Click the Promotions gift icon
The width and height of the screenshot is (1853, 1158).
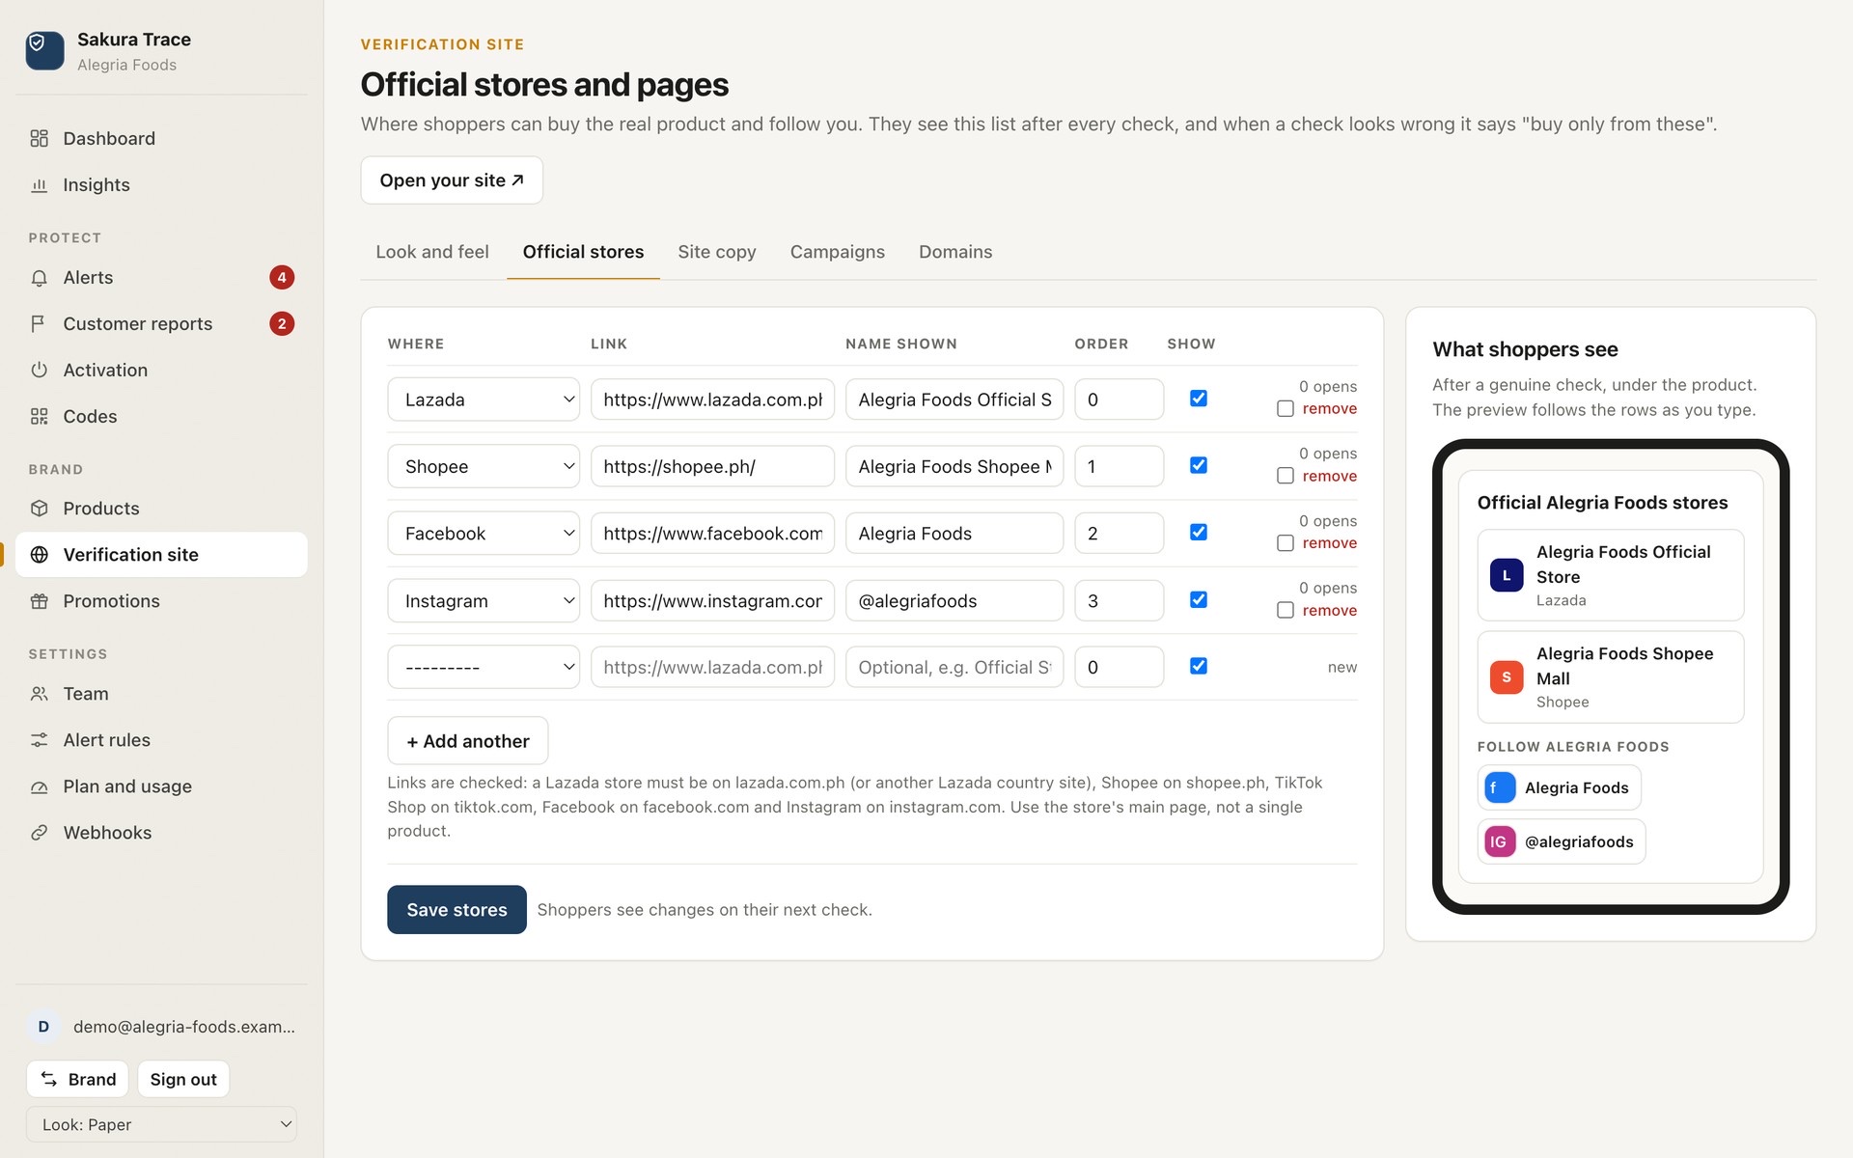tap(39, 600)
